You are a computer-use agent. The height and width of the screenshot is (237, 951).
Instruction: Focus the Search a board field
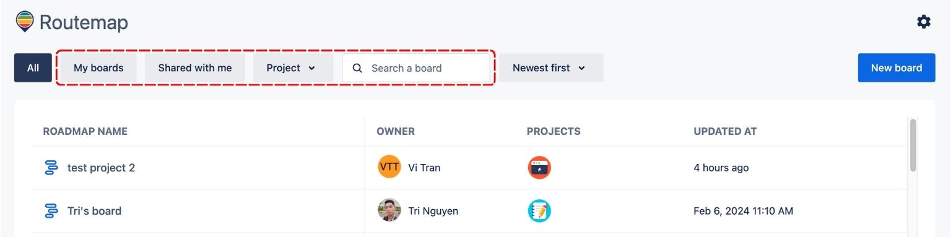pyautogui.click(x=416, y=68)
